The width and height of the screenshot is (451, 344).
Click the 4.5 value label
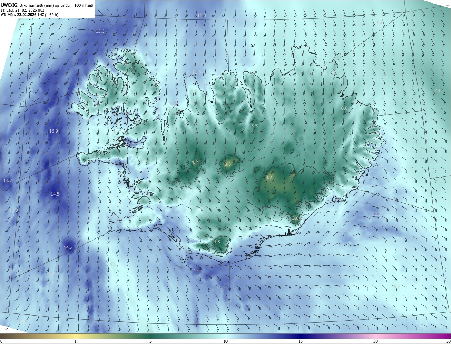click(x=217, y=242)
